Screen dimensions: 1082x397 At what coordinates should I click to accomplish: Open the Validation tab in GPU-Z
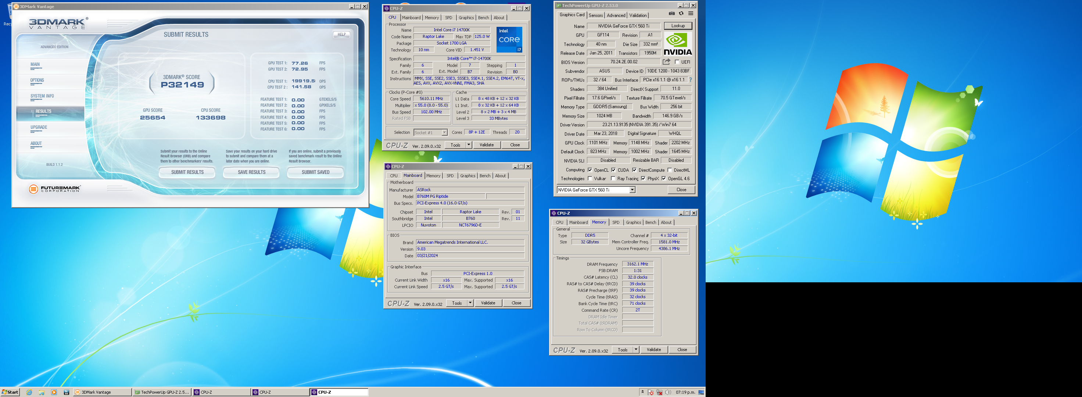click(x=638, y=15)
